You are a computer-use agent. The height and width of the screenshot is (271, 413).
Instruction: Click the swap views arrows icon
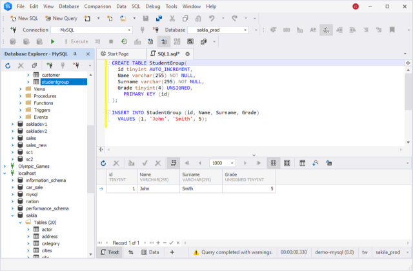pos(130,252)
